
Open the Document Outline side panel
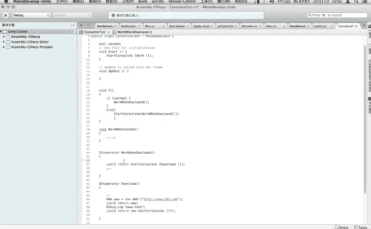click(369, 77)
